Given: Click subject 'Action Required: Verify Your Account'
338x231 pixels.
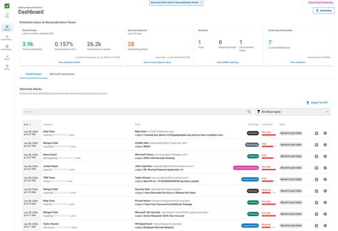Looking at the screenshot, I should (x=164, y=216).
